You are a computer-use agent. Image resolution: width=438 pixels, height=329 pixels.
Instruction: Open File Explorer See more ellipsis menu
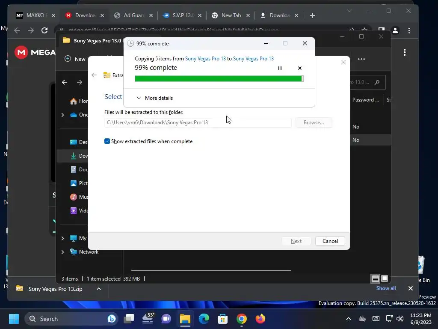[x=361, y=59]
